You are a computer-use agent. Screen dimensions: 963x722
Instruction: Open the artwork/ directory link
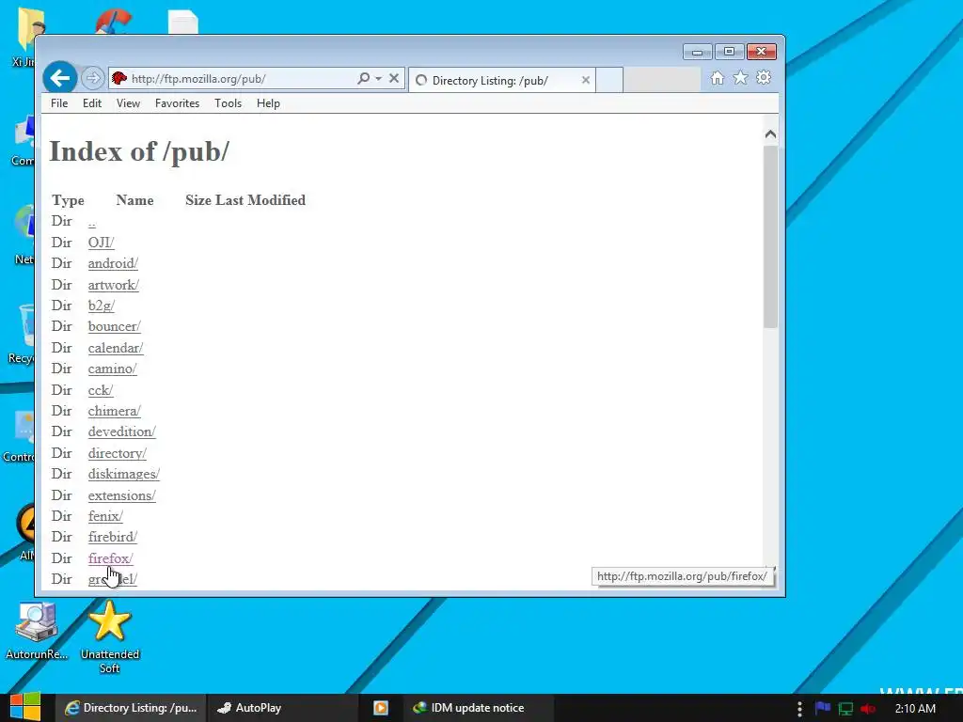click(x=114, y=285)
